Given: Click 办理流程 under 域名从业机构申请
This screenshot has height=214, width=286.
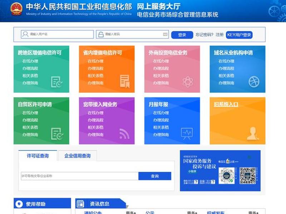Looking at the screenshot, I should [226, 68].
